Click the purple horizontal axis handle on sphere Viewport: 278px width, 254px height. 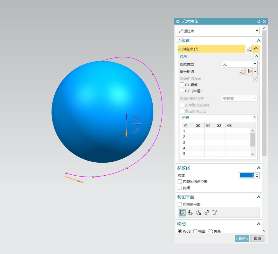[x=137, y=124]
